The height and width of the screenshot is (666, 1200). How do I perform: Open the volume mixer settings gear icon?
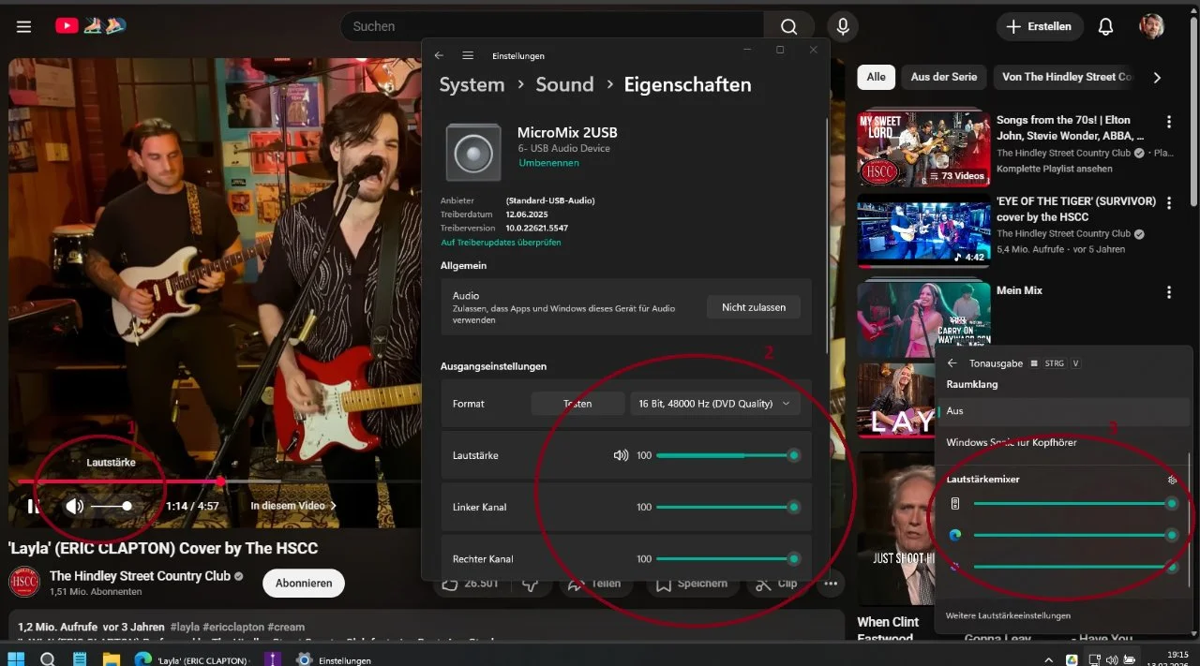click(x=1172, y=480)
